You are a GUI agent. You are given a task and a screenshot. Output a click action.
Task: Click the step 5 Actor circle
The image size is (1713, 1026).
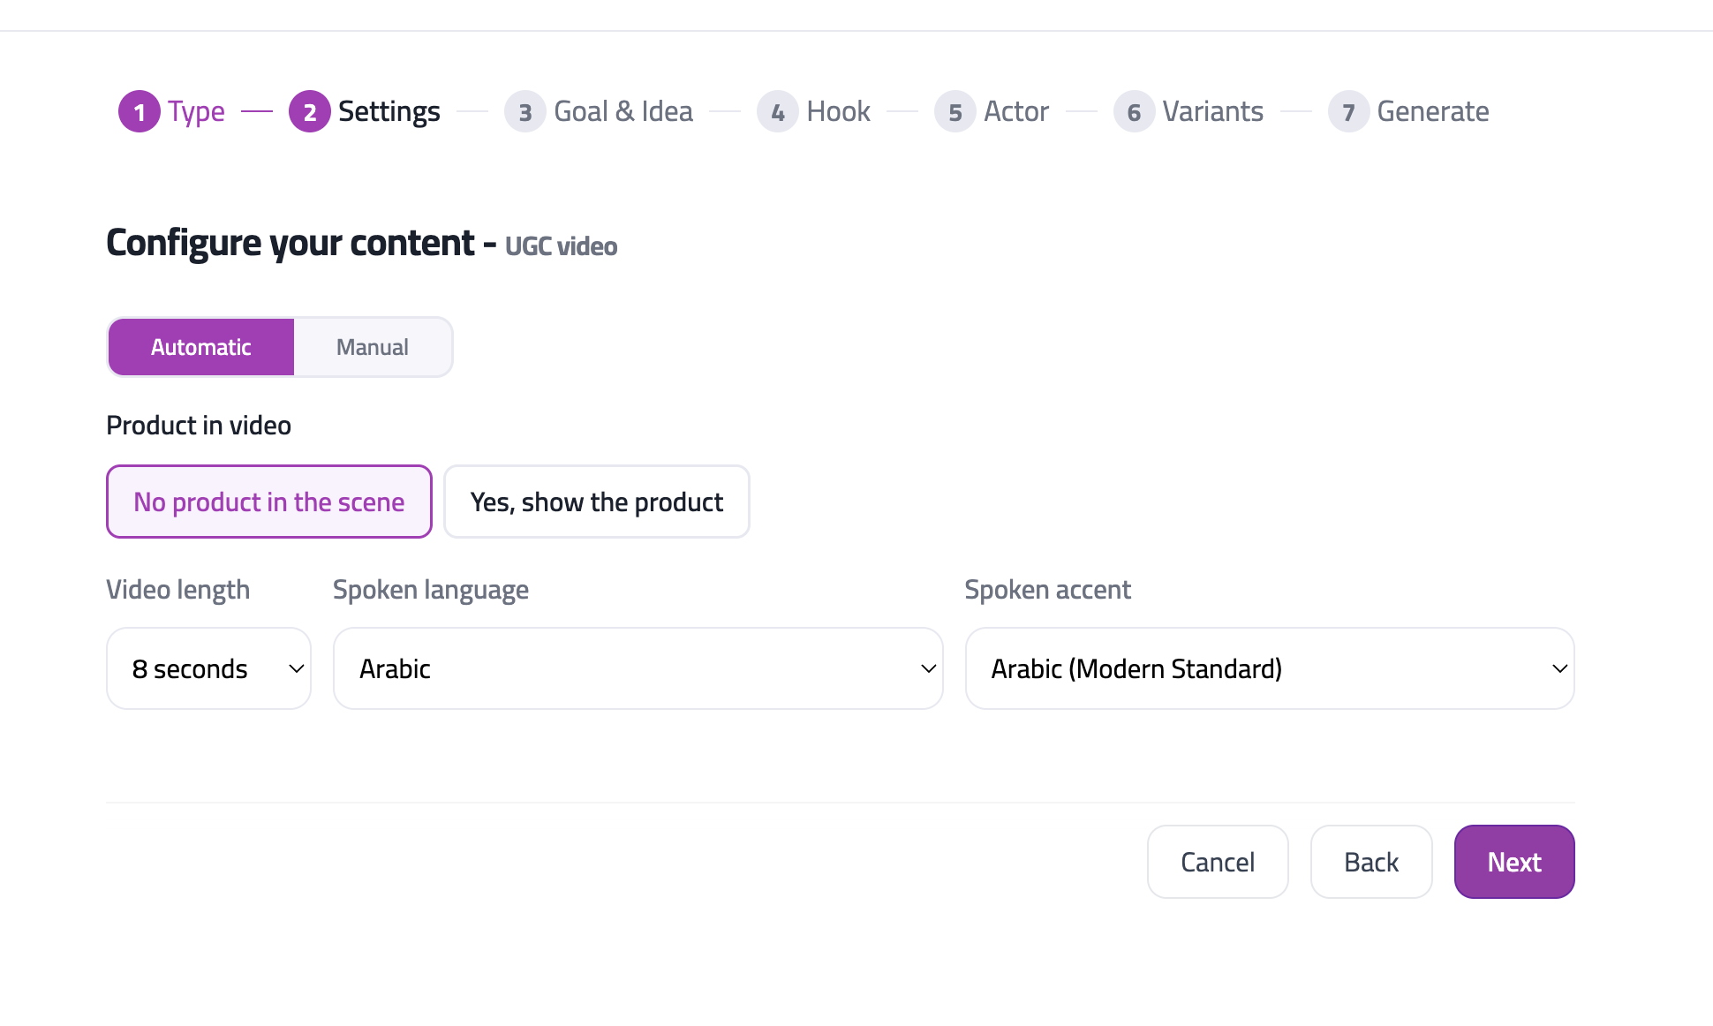(955, 111)
